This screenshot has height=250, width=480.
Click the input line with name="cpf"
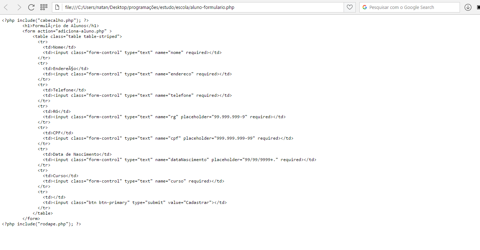pos(168,138)
